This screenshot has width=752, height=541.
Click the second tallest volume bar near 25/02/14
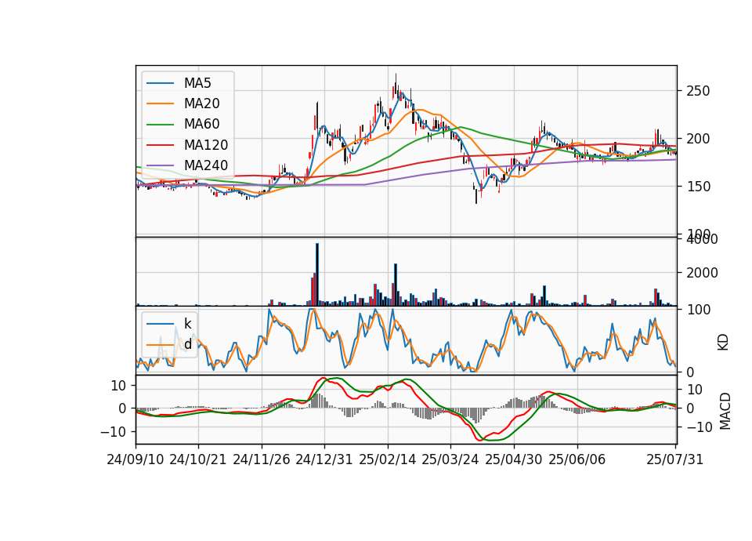[x=396, y=285]
